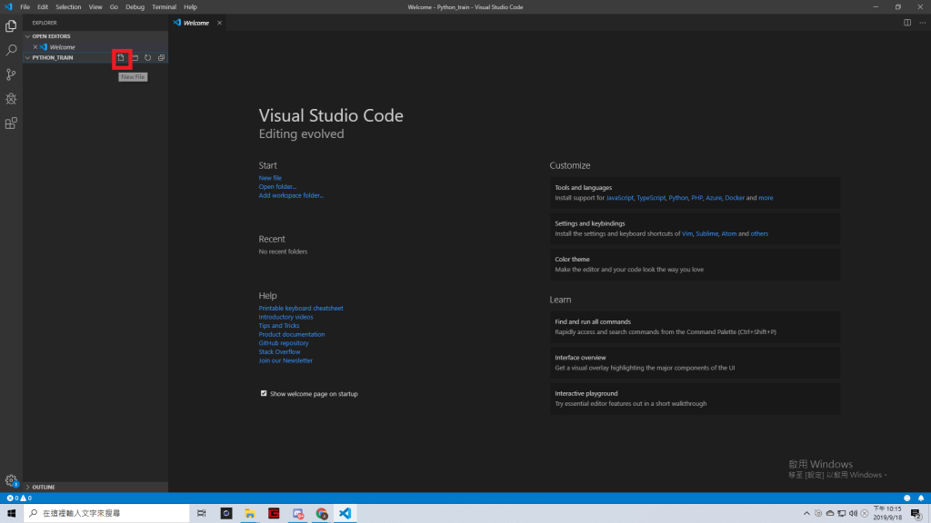Screen dimensions: 931x523
Task: Open Introductory videos link
Action: tap(285, 317)
